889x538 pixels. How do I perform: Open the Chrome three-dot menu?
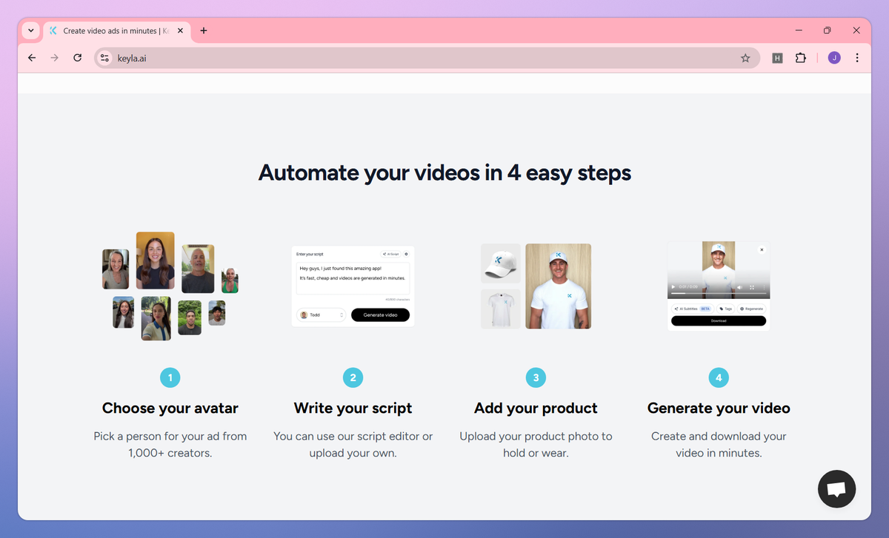(x=857, y=58)
